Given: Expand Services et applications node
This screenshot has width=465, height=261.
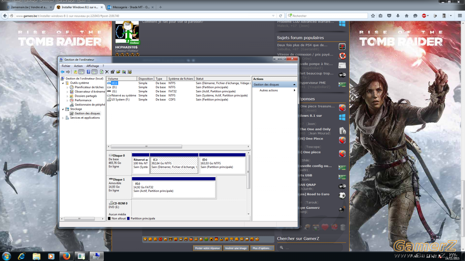Looking at the screenshot, I should click(63, 118).
